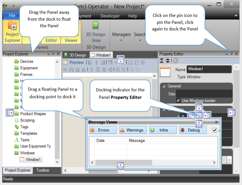This screenshot has height=185, width=242.
Task: Click the Date column header
Action: (x=111, y=140)
